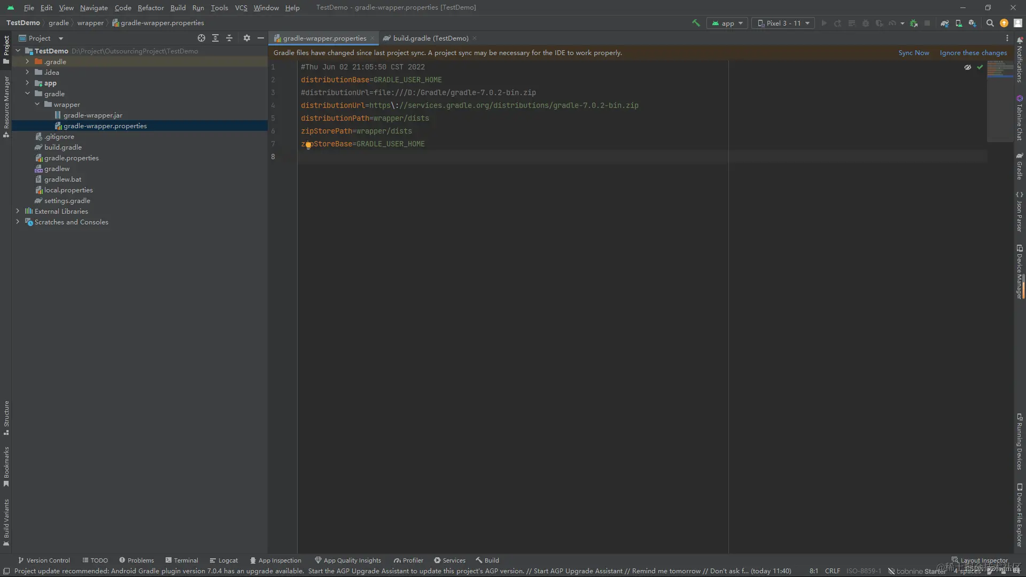The width and height of the screenshot is (1026, 577).
Task: Close the build.gradle (TestDemo) tab
Action: 475,38
